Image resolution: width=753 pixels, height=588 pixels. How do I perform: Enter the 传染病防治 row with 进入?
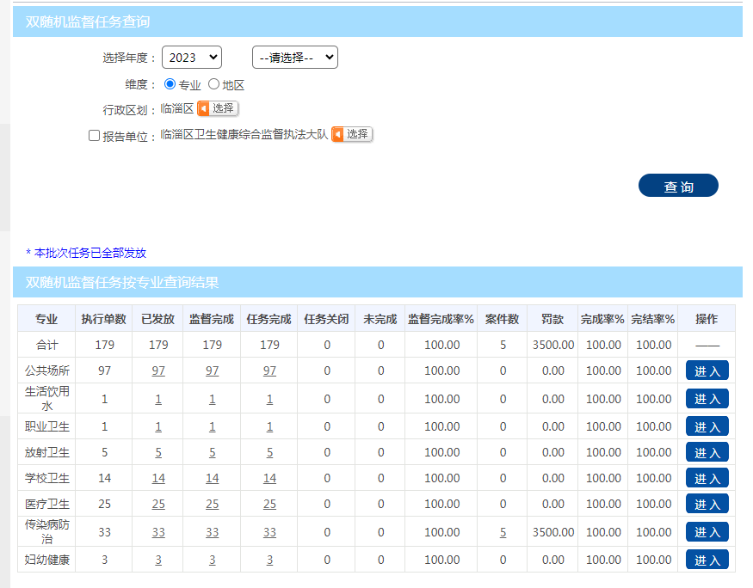click(x=707, y=532)
